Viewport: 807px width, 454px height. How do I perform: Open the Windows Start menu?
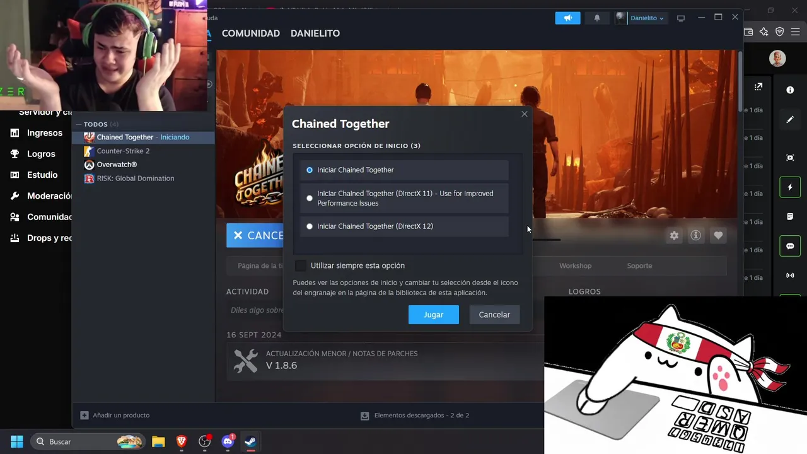coord(17,441)
